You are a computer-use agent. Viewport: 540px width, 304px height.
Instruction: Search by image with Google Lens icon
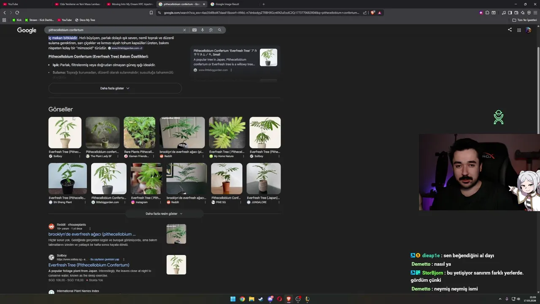click(x=211, y=30)
